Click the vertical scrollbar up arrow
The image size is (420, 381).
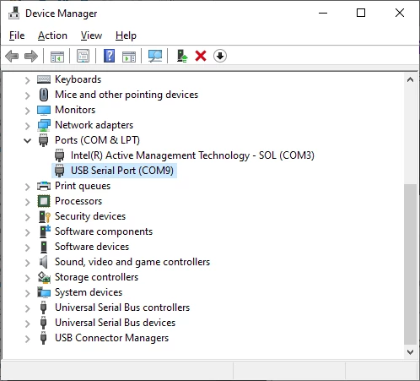(410, 79)
